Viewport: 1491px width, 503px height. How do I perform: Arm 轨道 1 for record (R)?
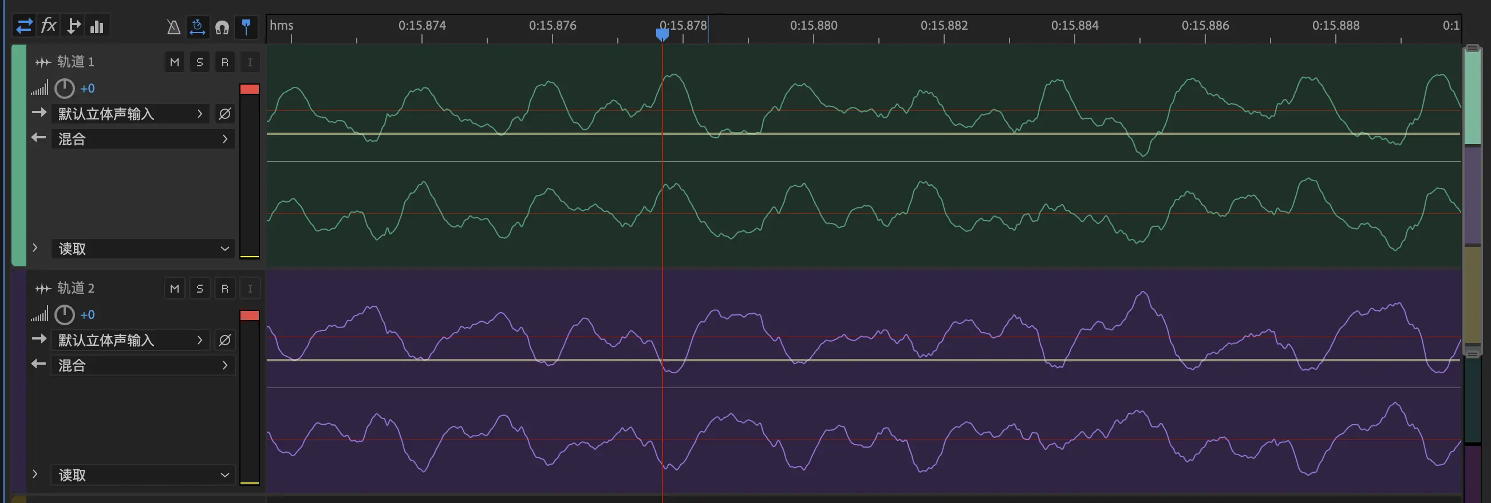[x=224, y=62]
